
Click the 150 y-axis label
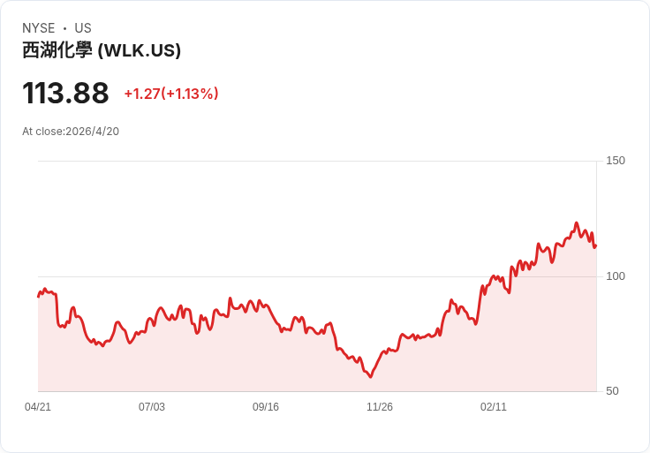pyautogui.click(x=616, y=161)
